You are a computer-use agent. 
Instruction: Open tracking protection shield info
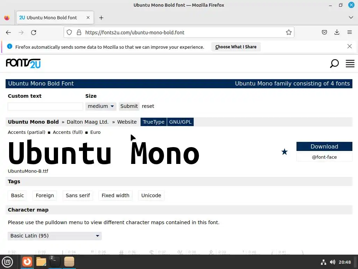[x=69, y=33]
